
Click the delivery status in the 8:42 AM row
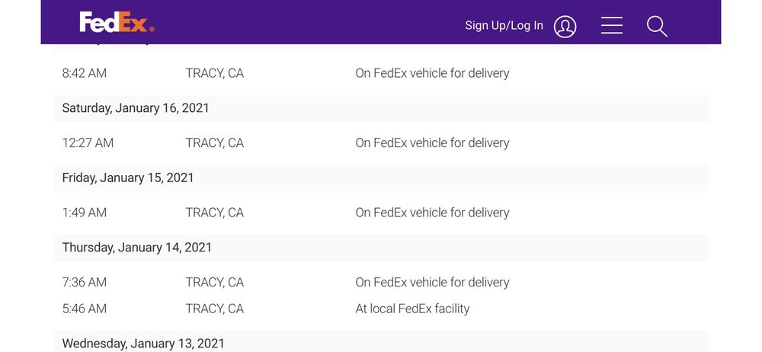[x=432, y=74]
